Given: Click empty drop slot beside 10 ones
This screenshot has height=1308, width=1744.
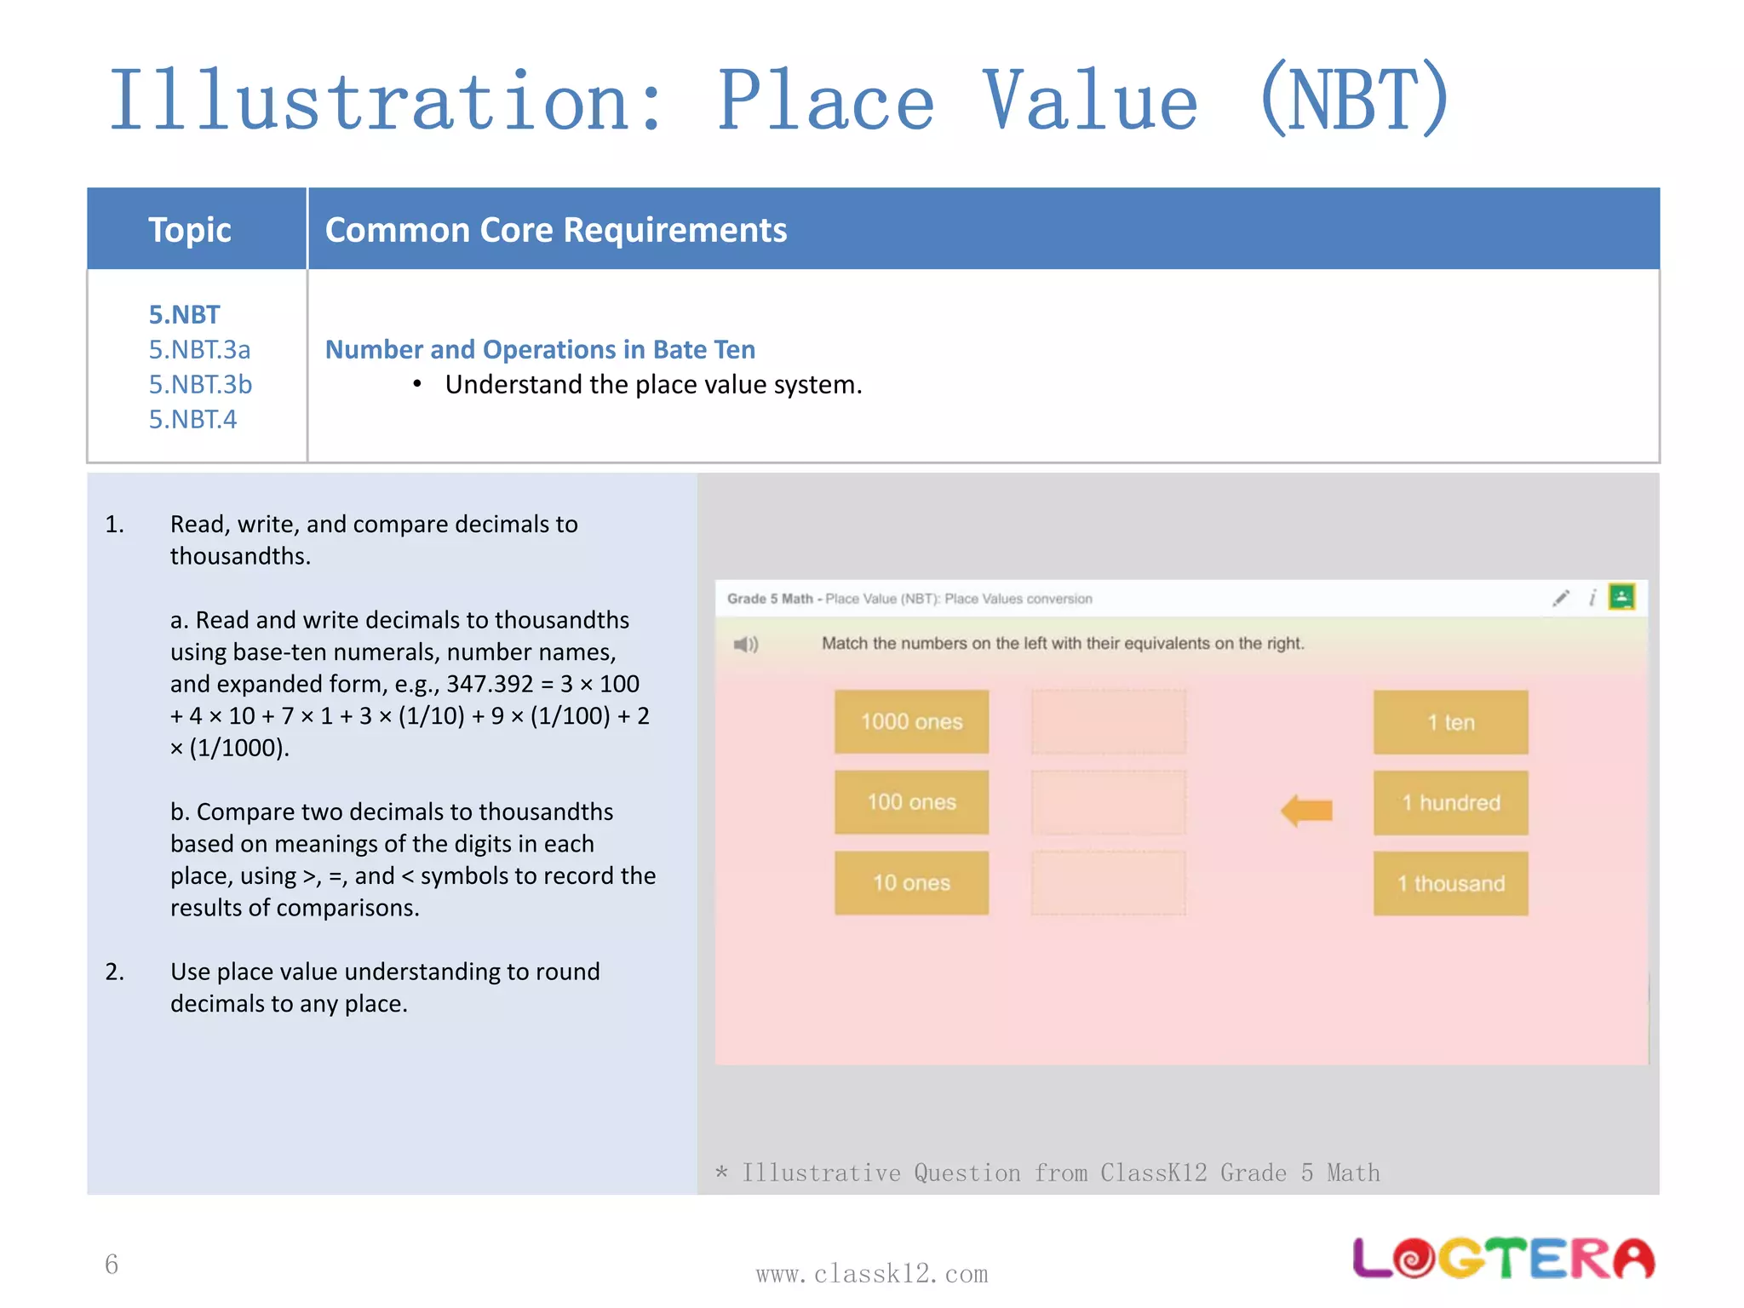Looking at the screenshot, I should [x=1108, y=883].
